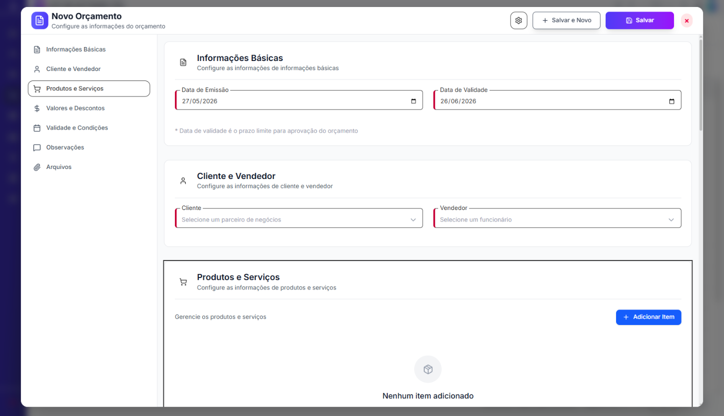Click the document icon beside Novo Orçamento

click(39, 20)
